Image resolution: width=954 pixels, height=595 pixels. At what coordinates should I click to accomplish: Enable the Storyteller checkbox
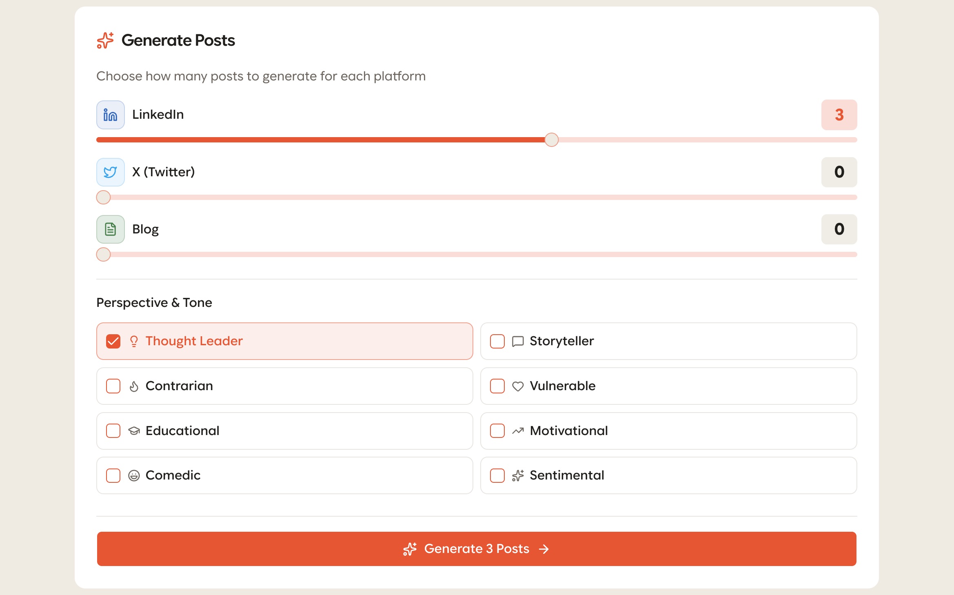[x=497, y=341]
